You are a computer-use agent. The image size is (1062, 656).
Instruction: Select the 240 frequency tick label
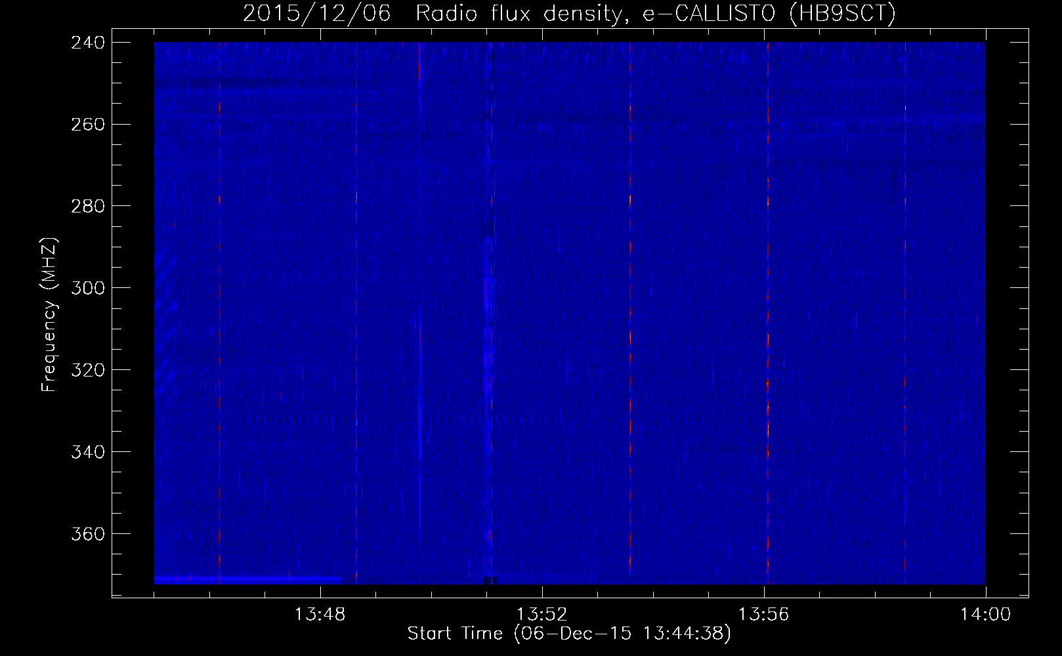point(88,43)
